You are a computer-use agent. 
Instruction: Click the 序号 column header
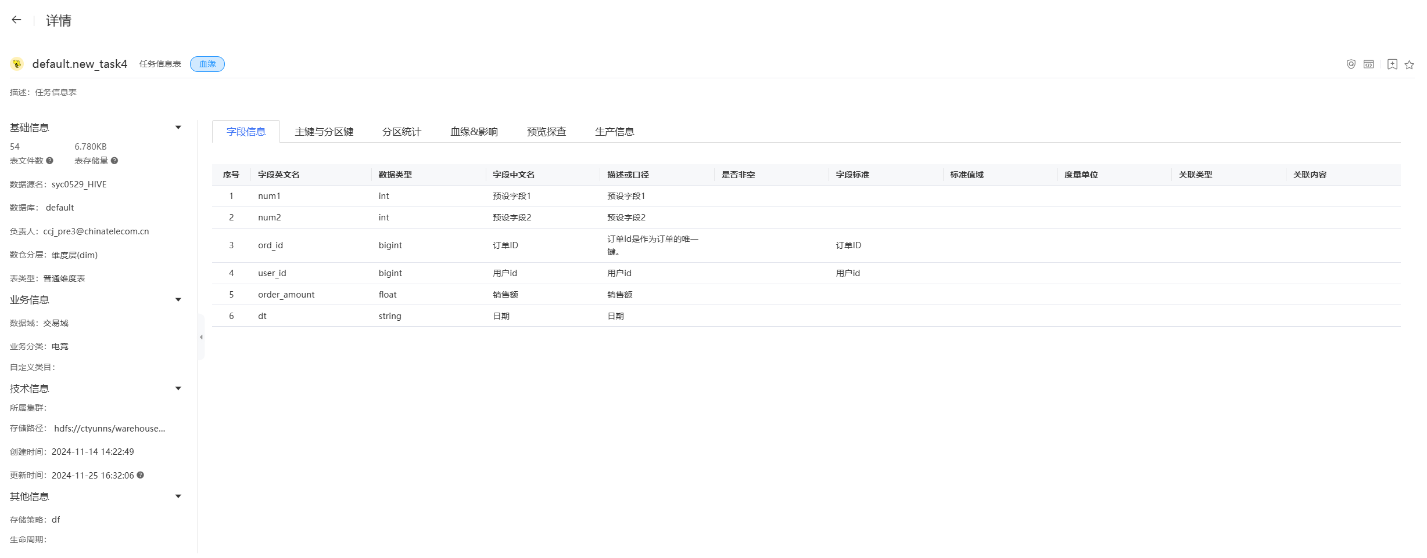[231, 175]
